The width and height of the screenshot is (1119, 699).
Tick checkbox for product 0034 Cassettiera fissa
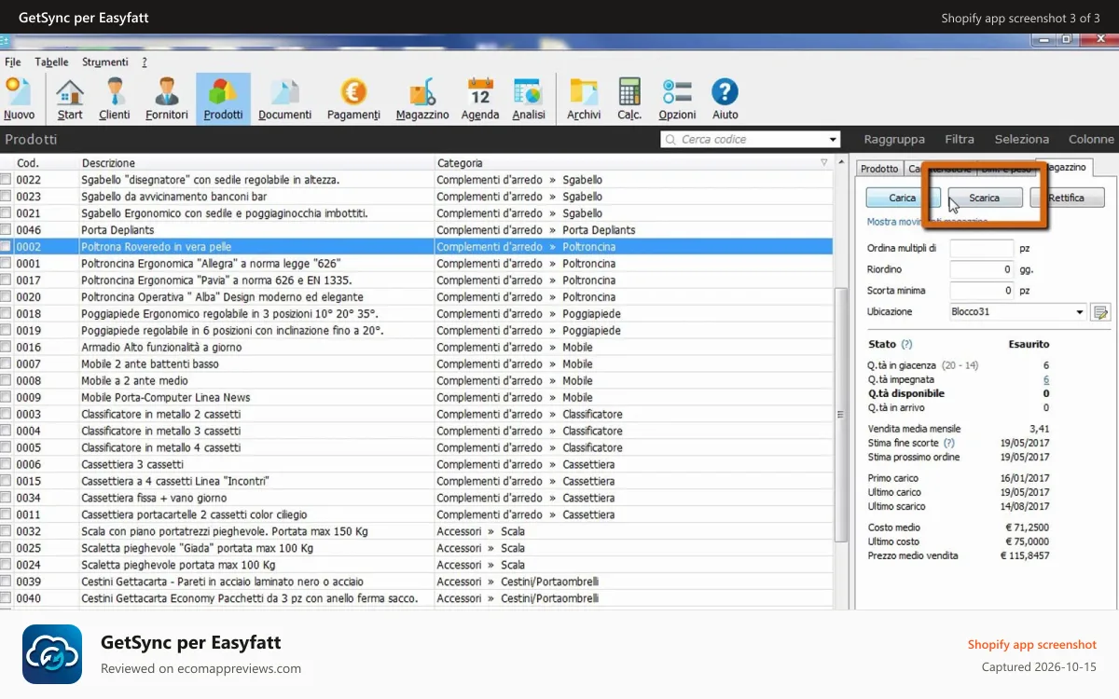[x=6, y=499]
